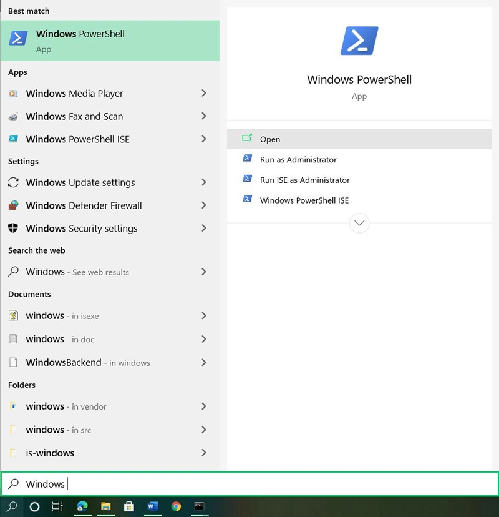The height and width of the screenshot is (517, 499).
Task: Expand Windows Media Player arrow
Action: point(204,93)
